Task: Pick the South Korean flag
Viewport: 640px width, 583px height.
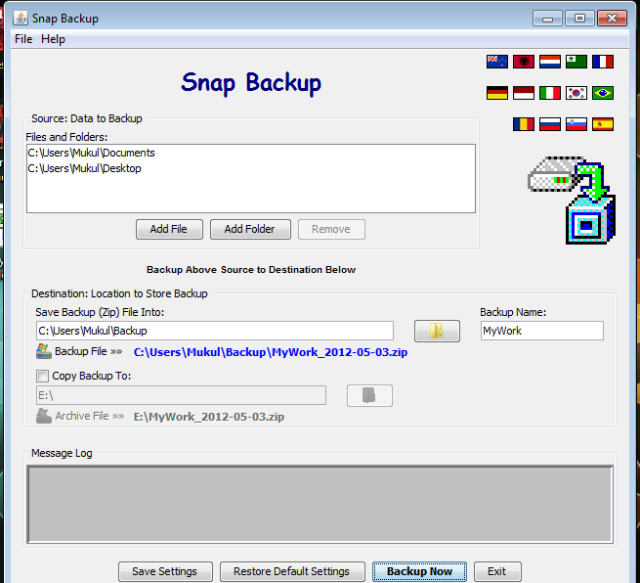Action: [x=576, y=93]
